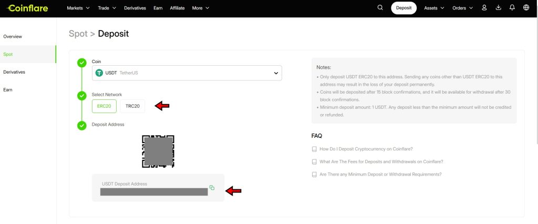This screenshot has height=224, width=538.
Task: Click the Spot breadcrumb link
Action: point(78,34)
